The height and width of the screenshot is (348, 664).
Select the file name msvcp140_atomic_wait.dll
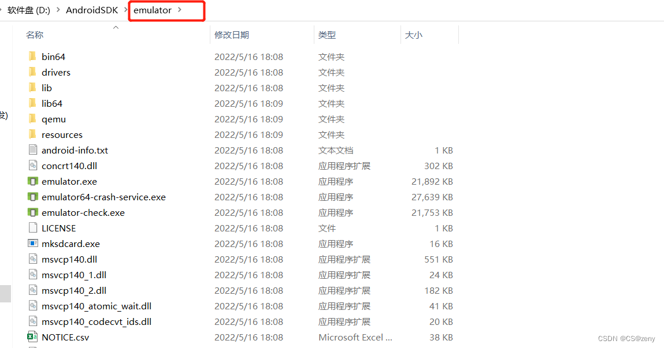click(x=97, y=306)
